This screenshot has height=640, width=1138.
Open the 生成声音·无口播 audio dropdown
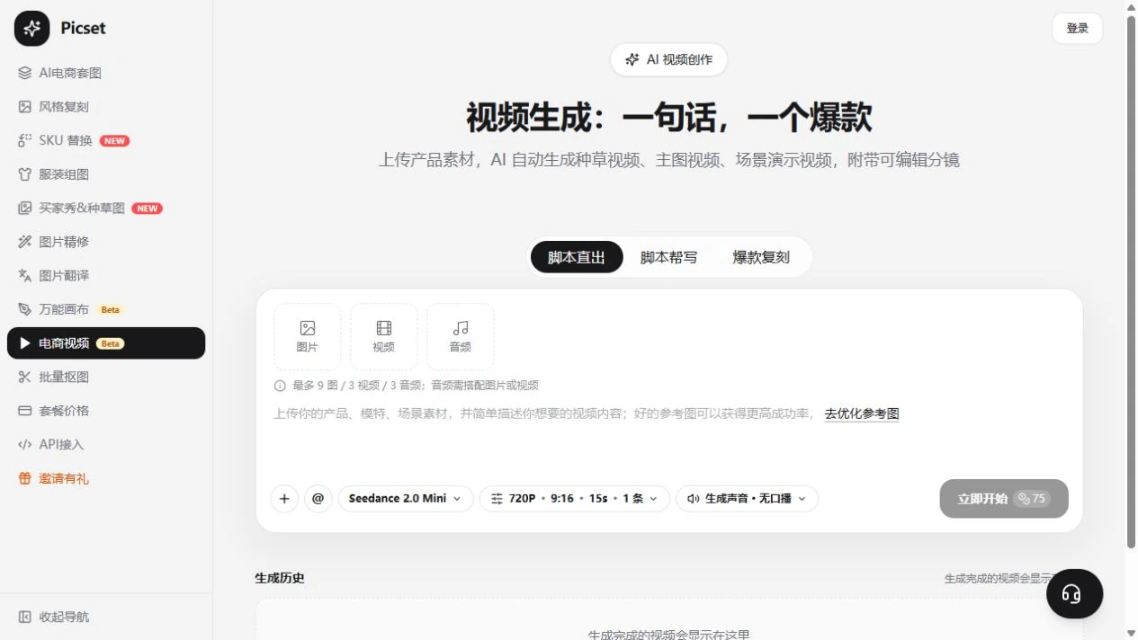[748, 498]
